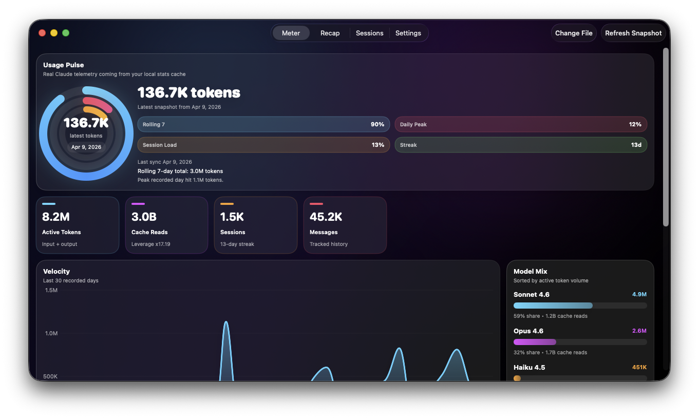Image resolution: width=699 pixels, height=419 pixels.
Task: Click the Model Mix heading
Action: 531,272
